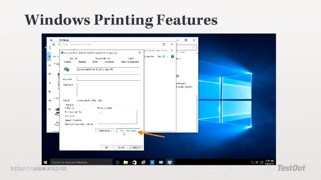The width and height of the screenshot is (321, 180).
Task: Click the Devices and Printers search box
Action: click(x=157, y=50)
